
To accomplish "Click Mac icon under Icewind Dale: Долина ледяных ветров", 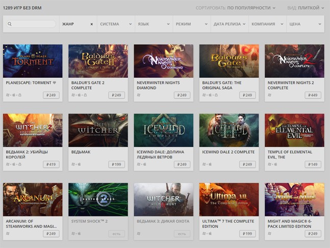I will [x=145, y=164].
